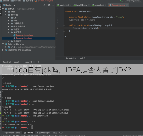Click the IDE folder icon
143x136 pixels.
[x=12, y=18]
